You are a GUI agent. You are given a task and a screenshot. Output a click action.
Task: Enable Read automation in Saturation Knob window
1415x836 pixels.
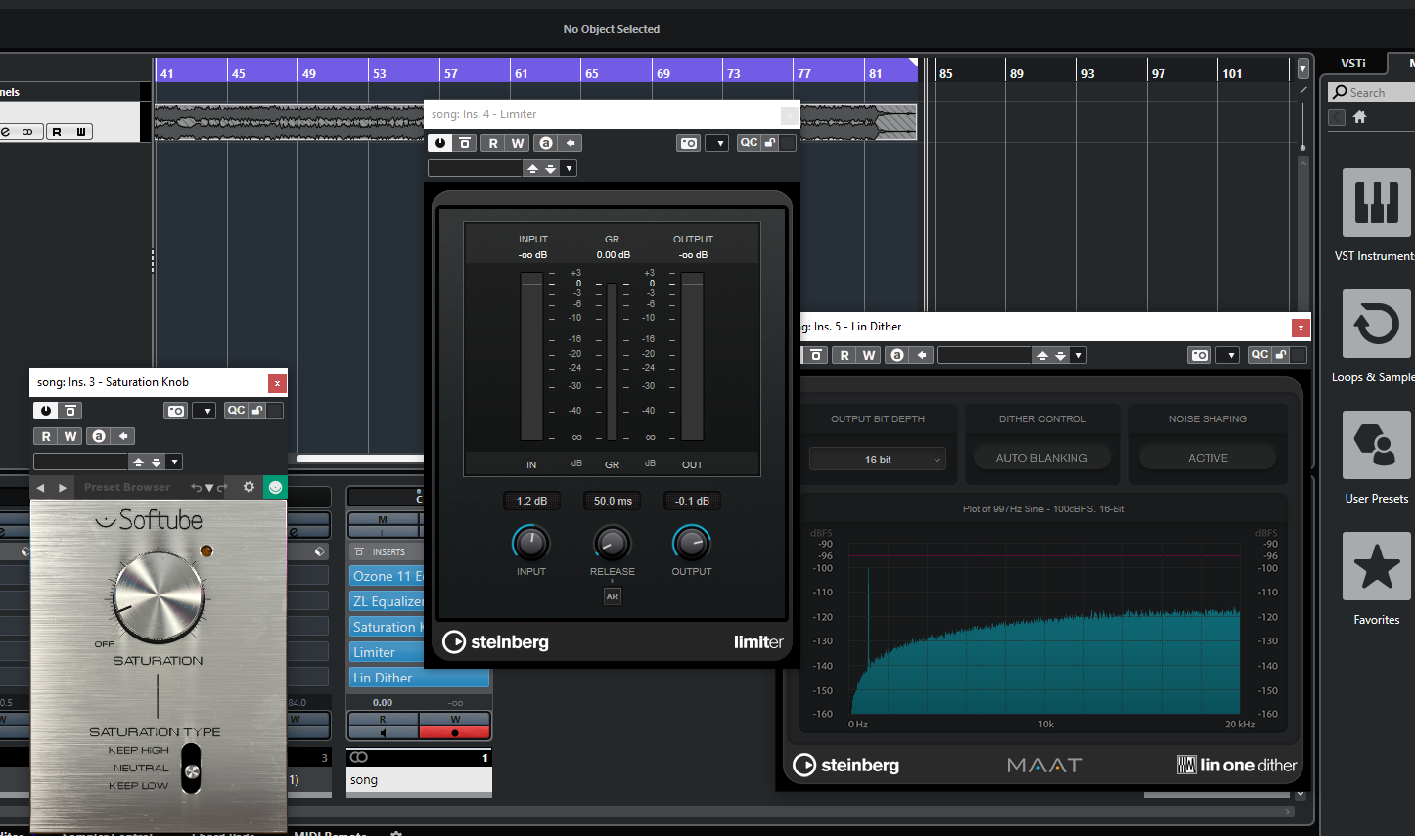pos(46,436)
